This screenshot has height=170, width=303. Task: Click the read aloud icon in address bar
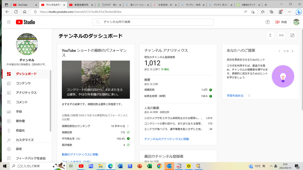point(246,12)
